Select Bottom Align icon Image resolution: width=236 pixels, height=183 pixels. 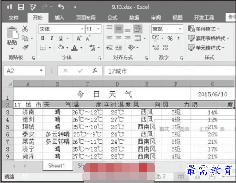pyautogui.click(x=128, y=31)
